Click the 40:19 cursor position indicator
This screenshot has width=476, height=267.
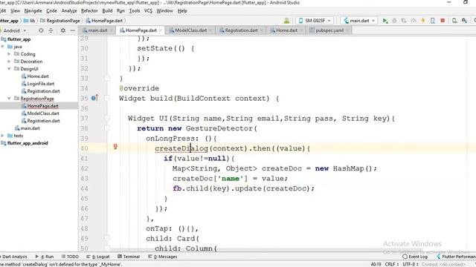click(376, 264)
